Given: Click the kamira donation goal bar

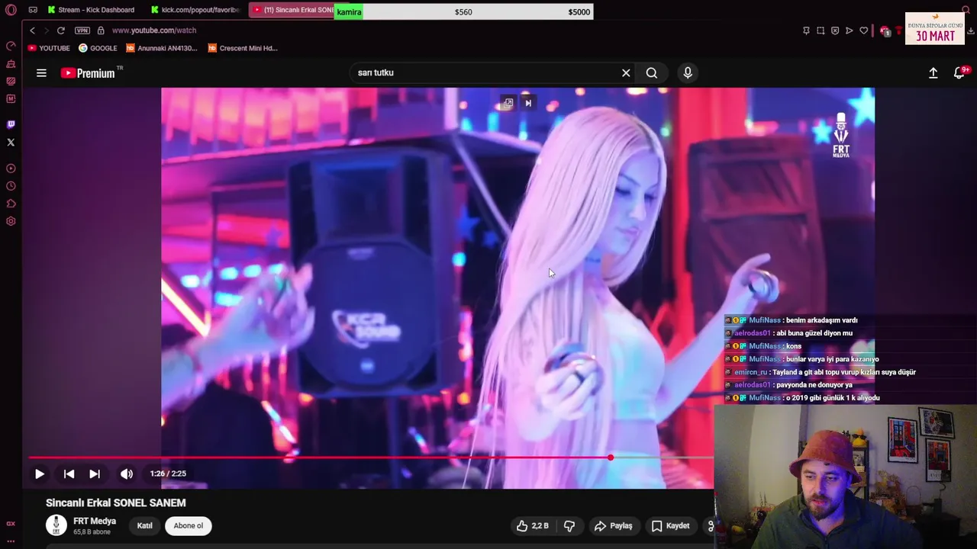Looking at the screenshot, I should (463, 12).
